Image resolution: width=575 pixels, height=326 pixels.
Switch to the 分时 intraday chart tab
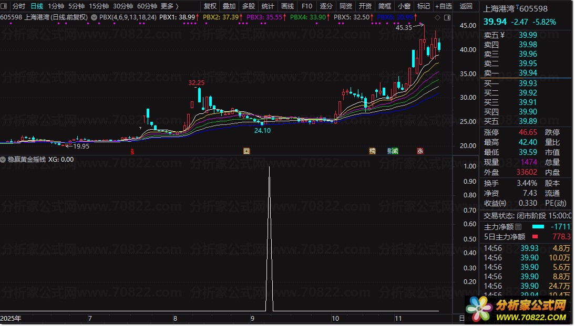[x=19, y=6]
